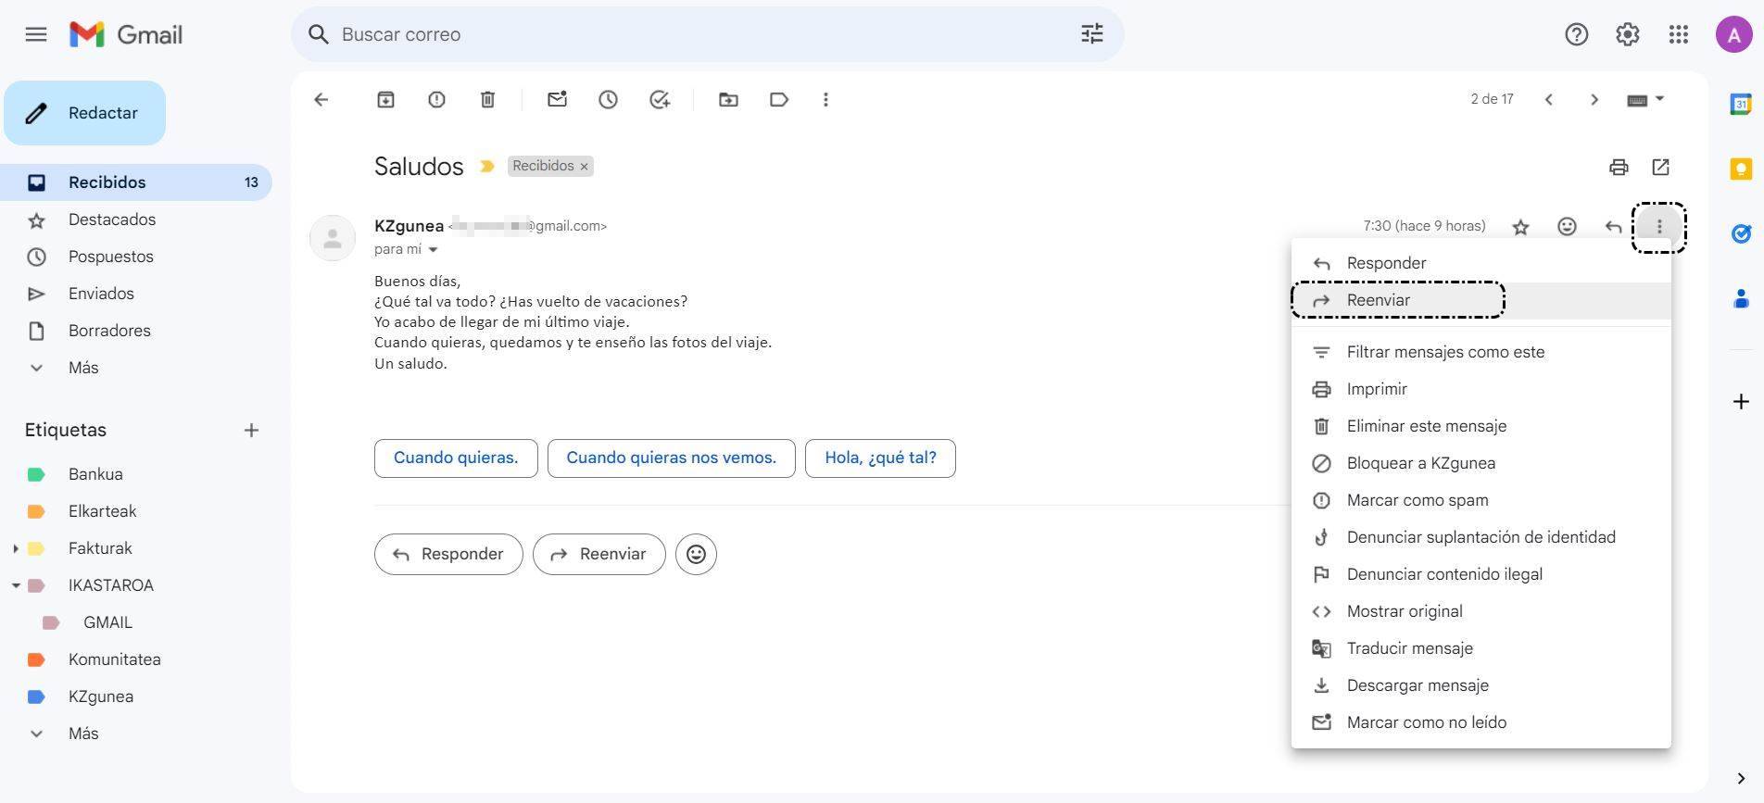
Task: Get add-ons plus icon in side panel
Action: tap(1741, 401)
